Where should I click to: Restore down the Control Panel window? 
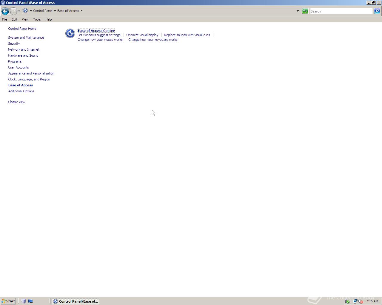373,2
